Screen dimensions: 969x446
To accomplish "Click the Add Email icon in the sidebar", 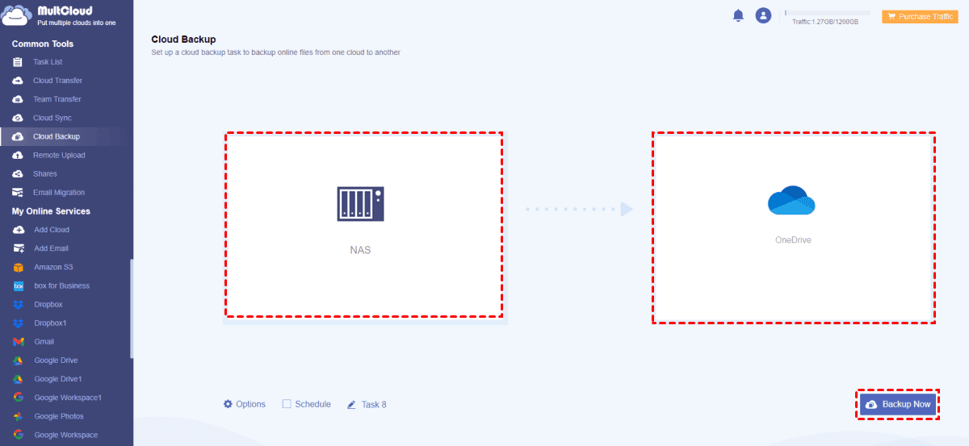I will click(19, 248).
